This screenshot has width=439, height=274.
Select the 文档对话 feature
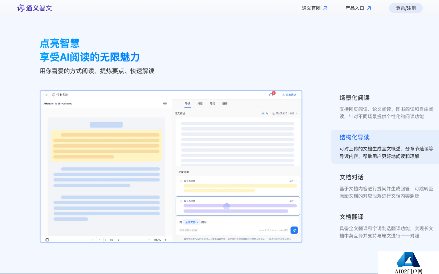pyautogui.click(x=386, y=186)
